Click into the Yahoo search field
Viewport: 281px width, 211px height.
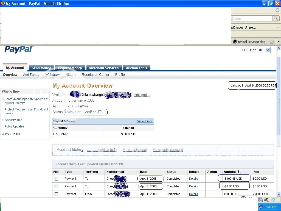click(252, 19)
